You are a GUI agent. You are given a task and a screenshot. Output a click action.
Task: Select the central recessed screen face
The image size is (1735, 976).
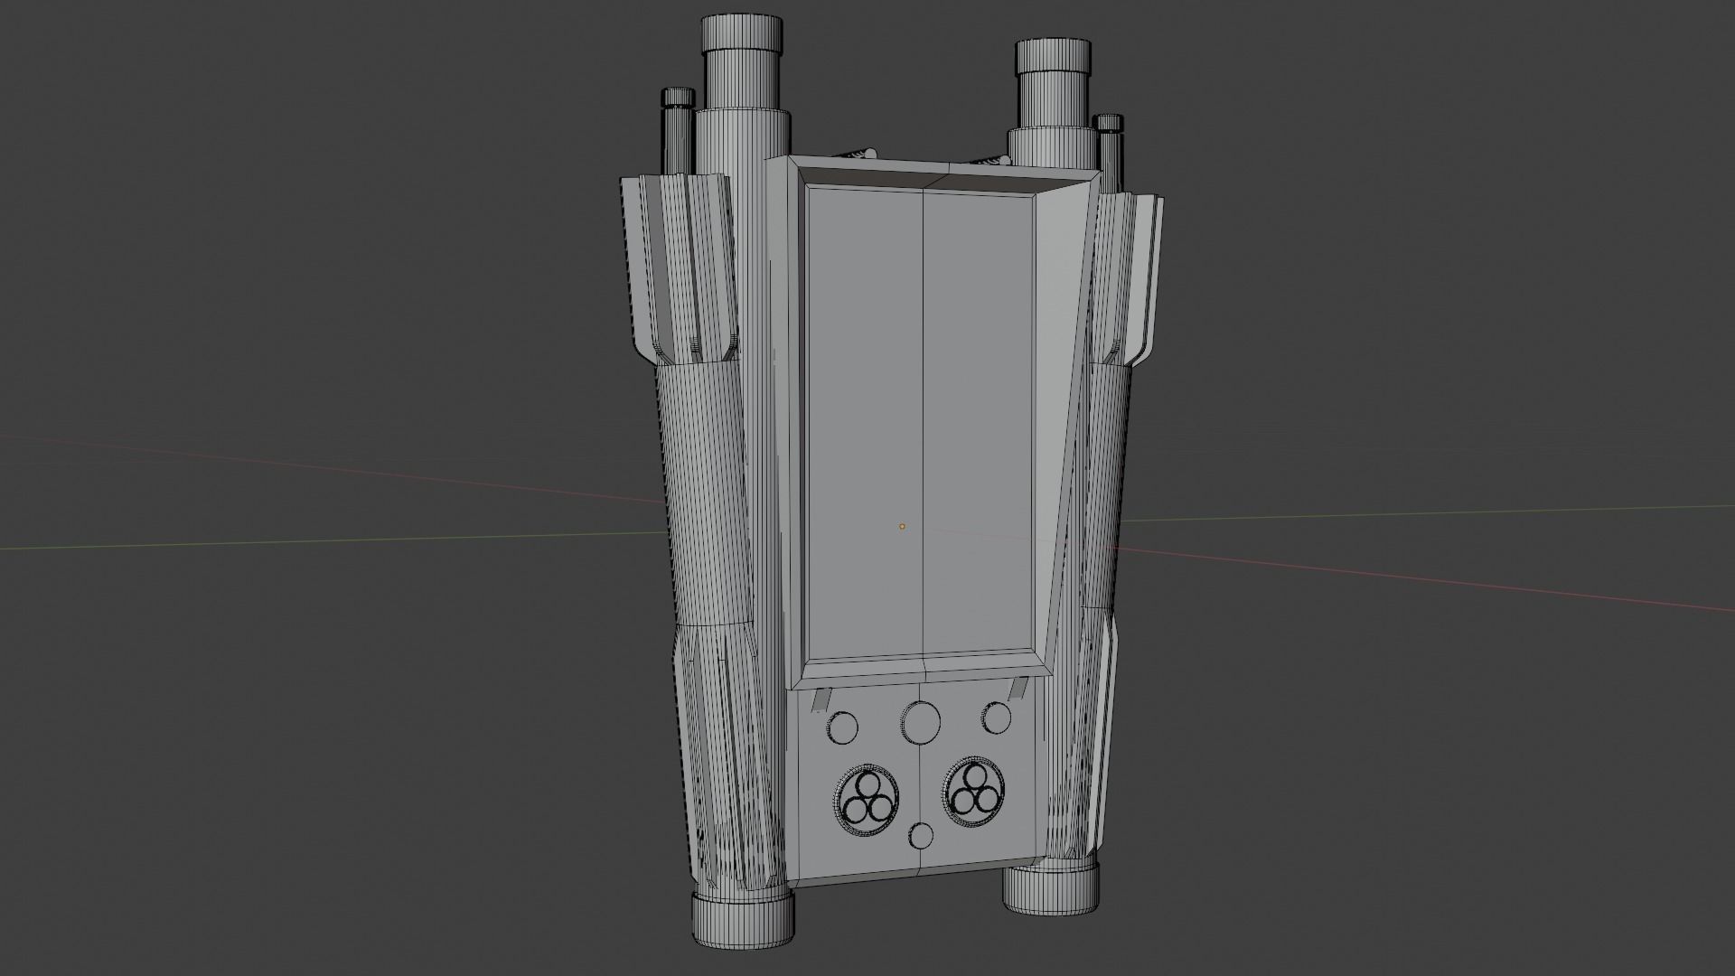click(x=920, y=422)
